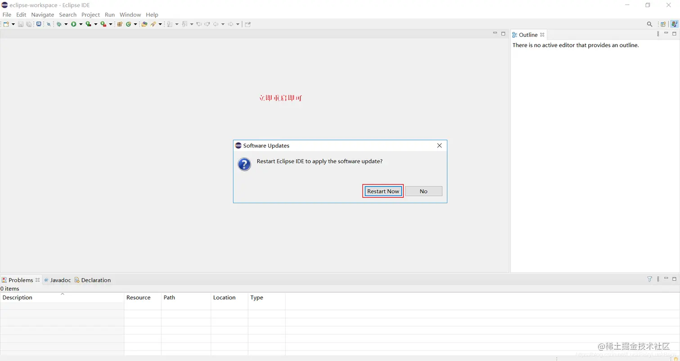
Task: Expand the Run dropdown arrow
Action: click(81, 24)
